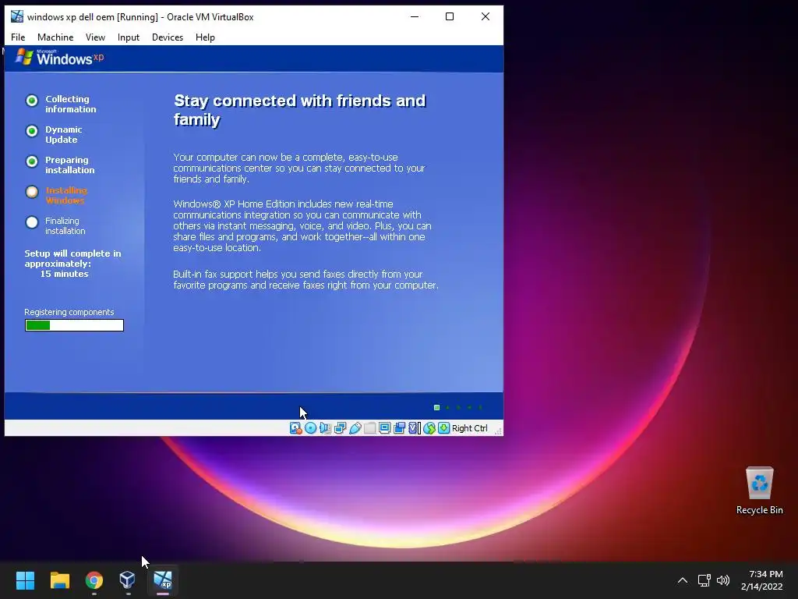Click the resize grip of VirtualBox window
Screen dimensions: 798x599
point(498,431)
